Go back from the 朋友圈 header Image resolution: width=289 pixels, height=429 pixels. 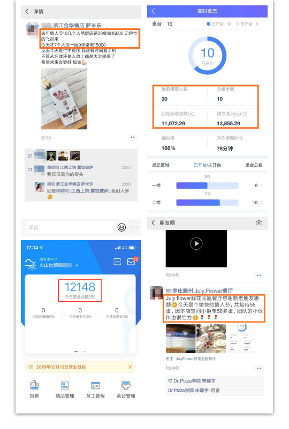coord(153,223)
